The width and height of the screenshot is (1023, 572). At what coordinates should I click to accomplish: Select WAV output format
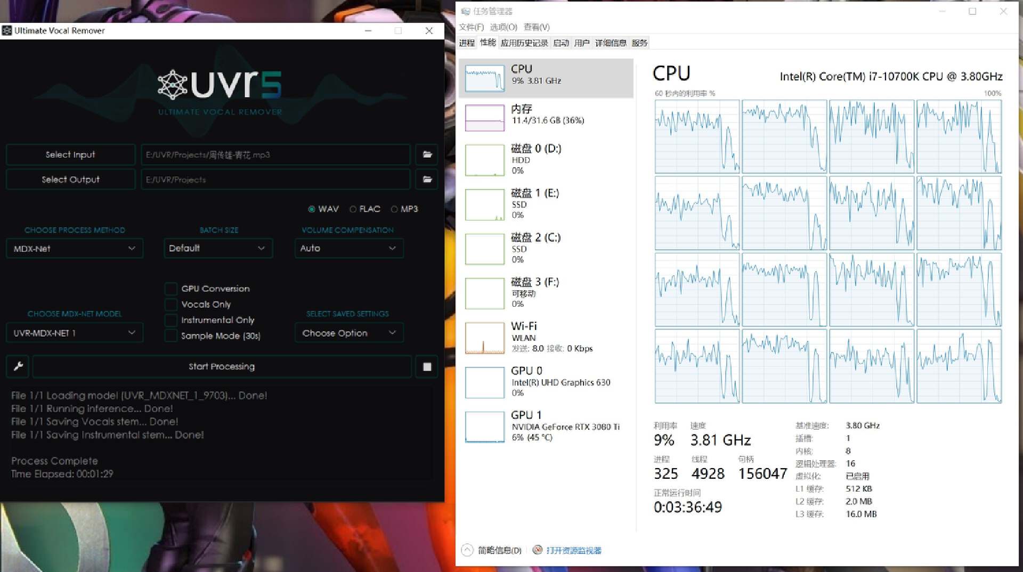coord(312,209)
